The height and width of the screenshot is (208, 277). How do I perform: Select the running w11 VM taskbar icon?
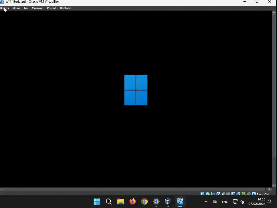180,201
